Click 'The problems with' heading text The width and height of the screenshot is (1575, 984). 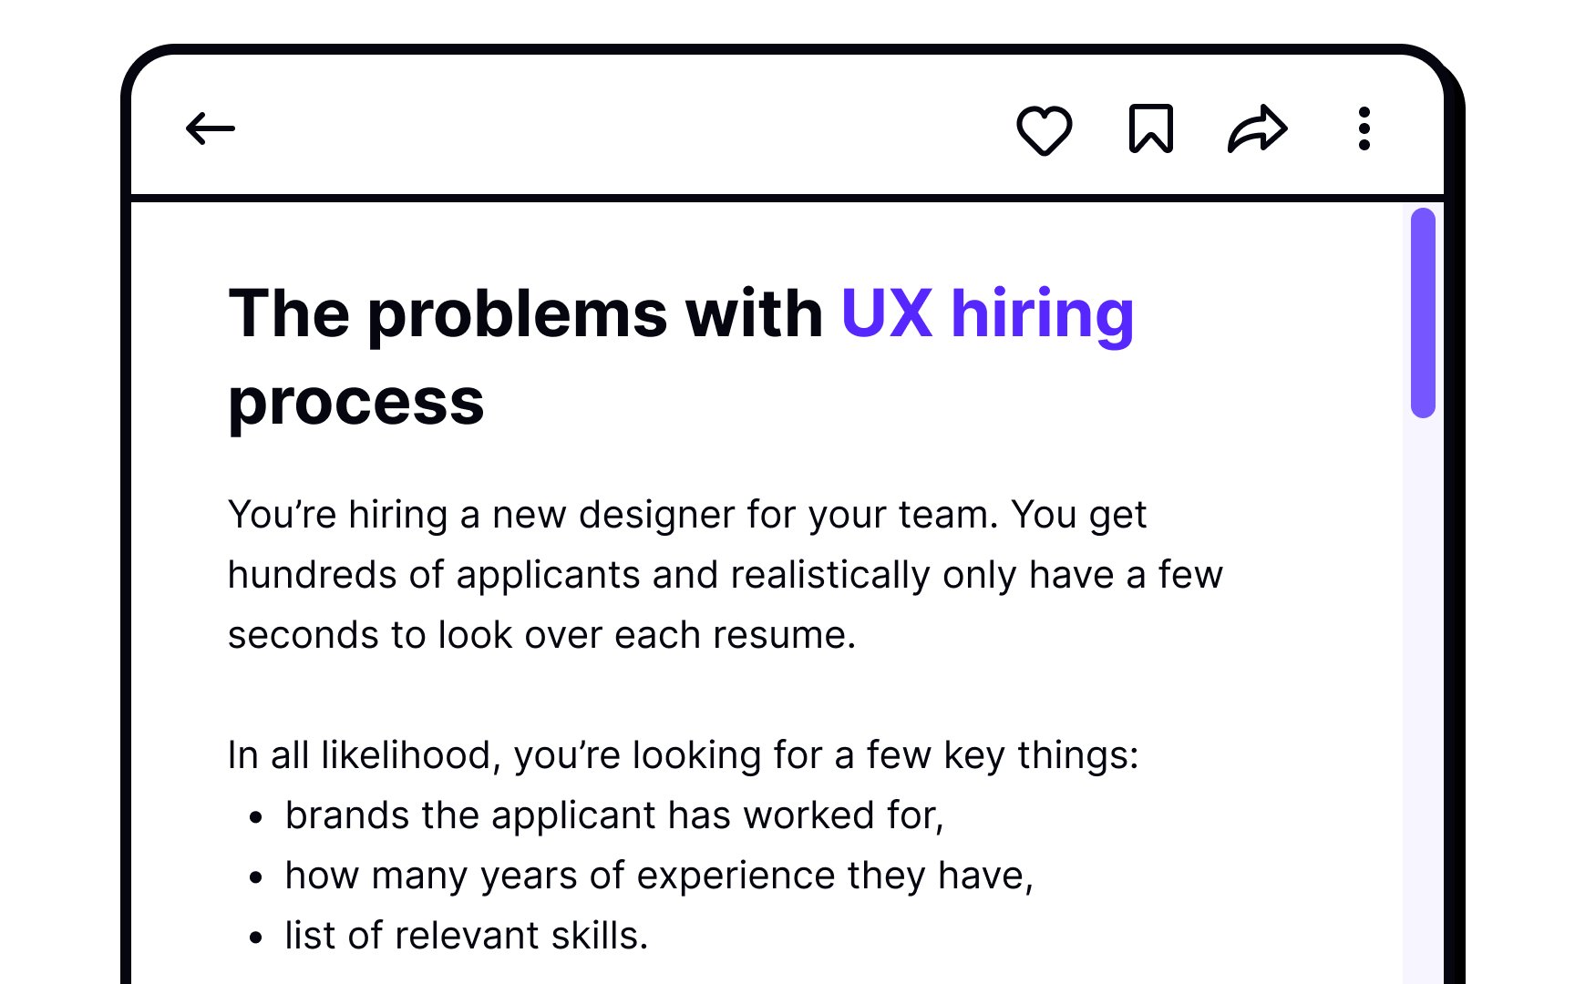526,314
